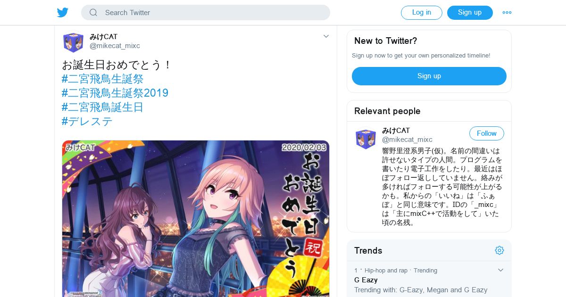
Task: Click the Twitter bird logo
Action: click(x=63, y=13)
